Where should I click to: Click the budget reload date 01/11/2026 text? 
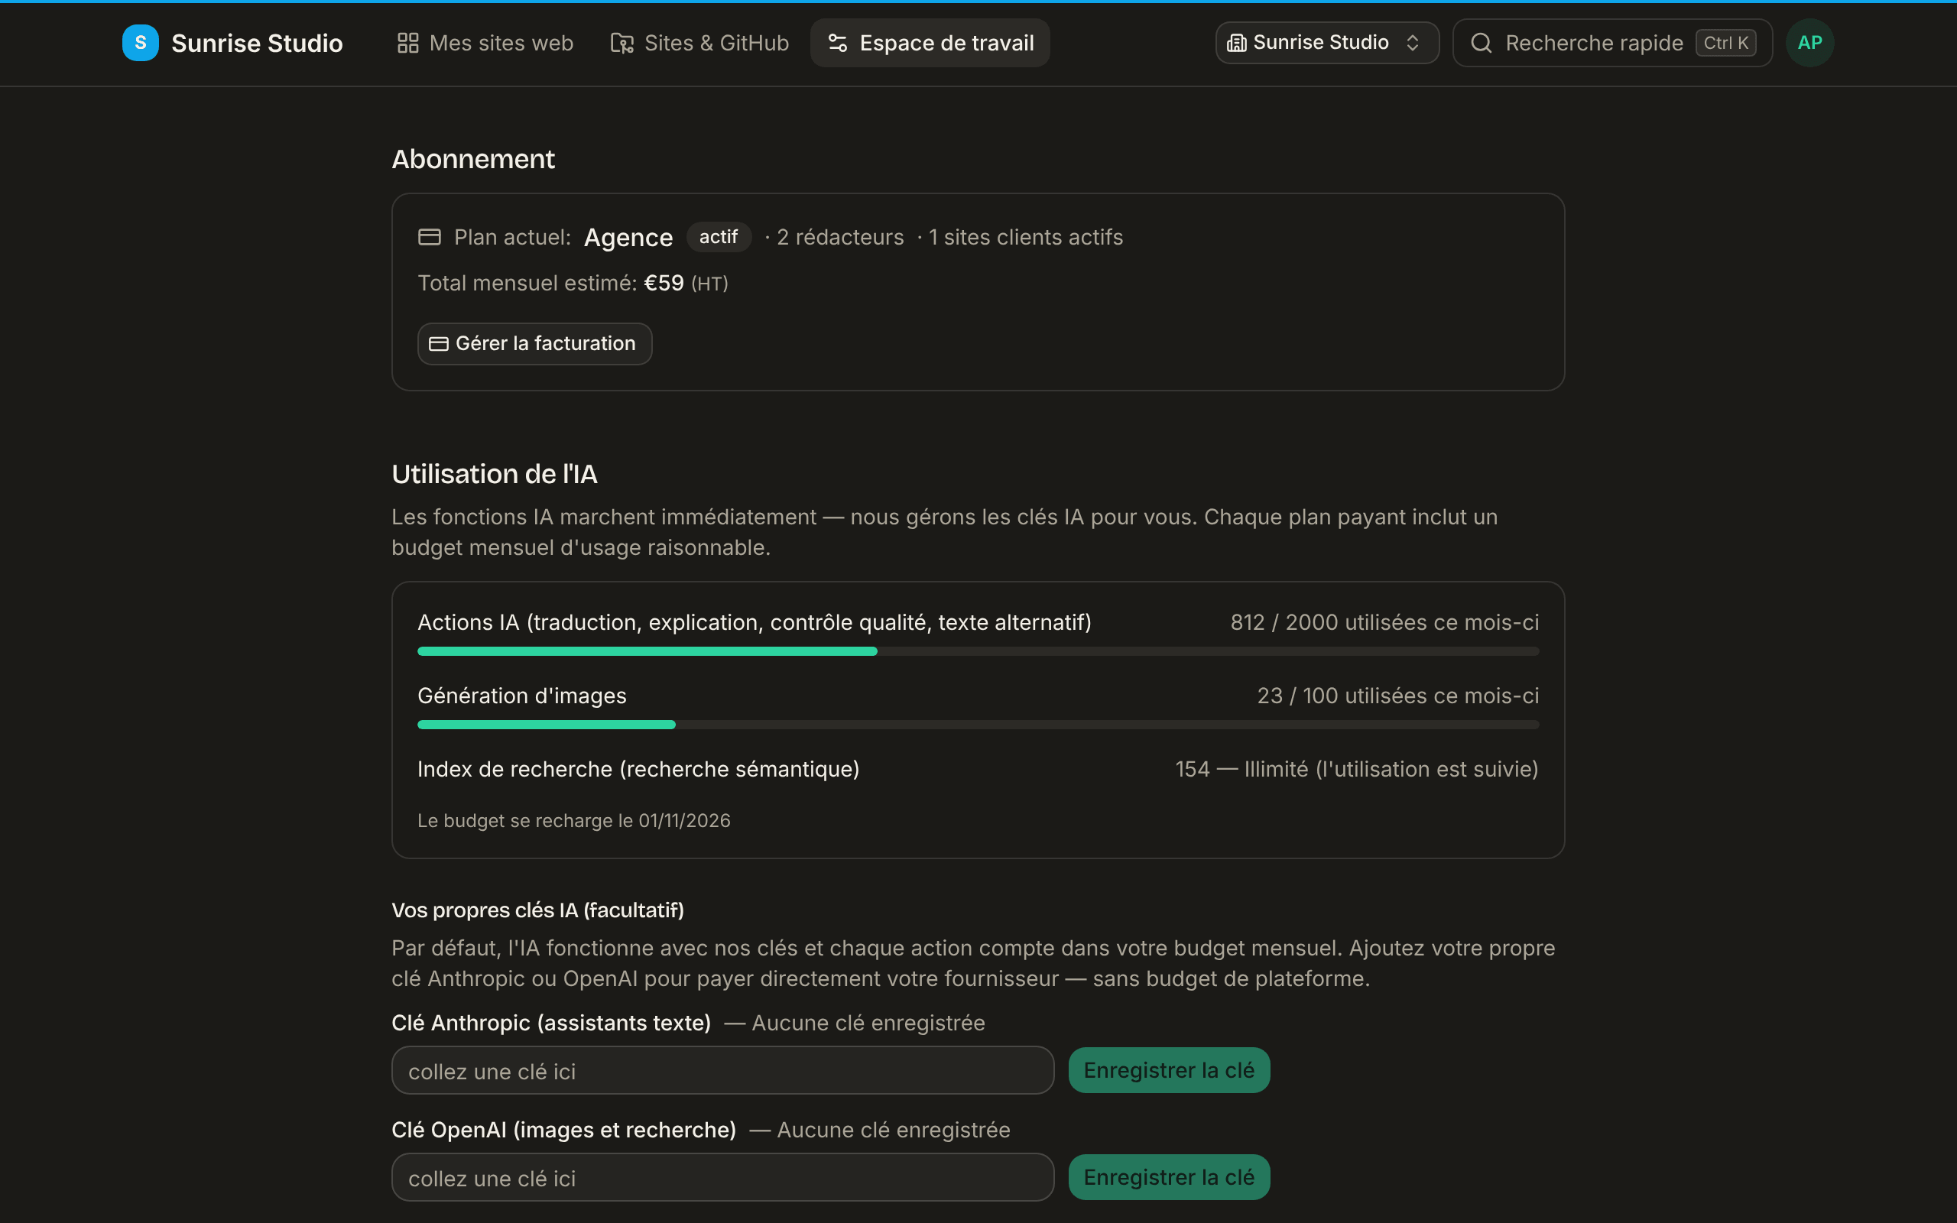574,820
